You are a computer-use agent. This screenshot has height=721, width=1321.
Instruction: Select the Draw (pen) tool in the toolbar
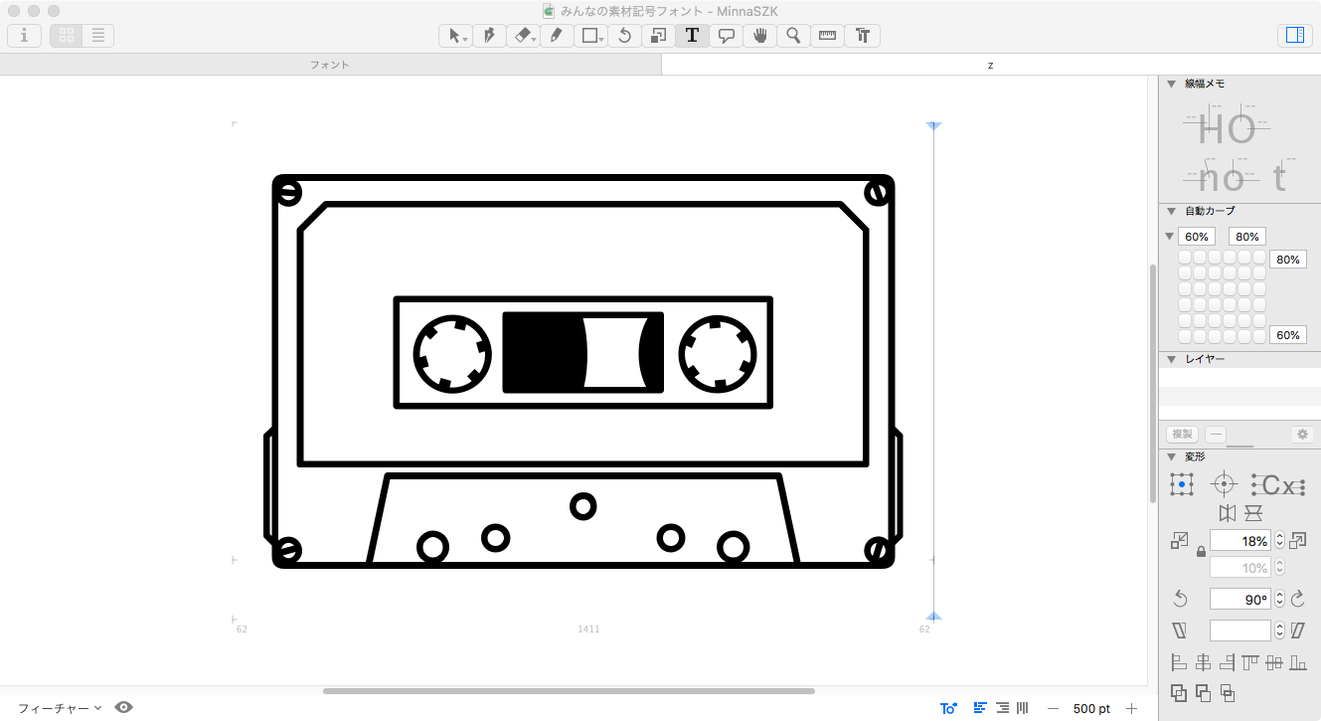488,36
